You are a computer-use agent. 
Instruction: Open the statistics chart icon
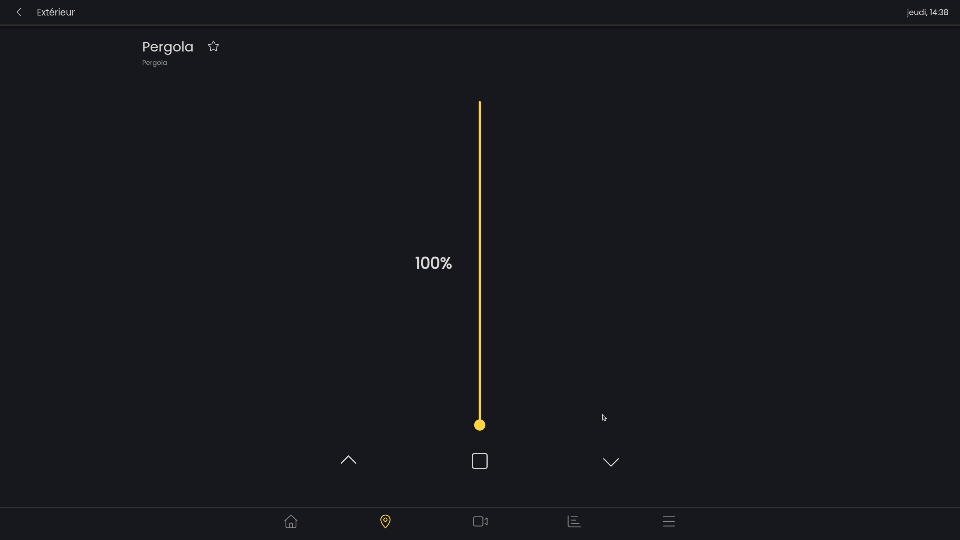tap(574, 522)
